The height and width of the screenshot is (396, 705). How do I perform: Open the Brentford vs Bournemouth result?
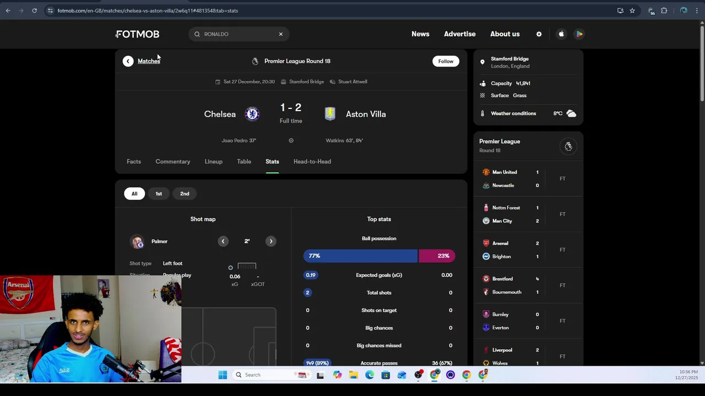coord(528,285)
